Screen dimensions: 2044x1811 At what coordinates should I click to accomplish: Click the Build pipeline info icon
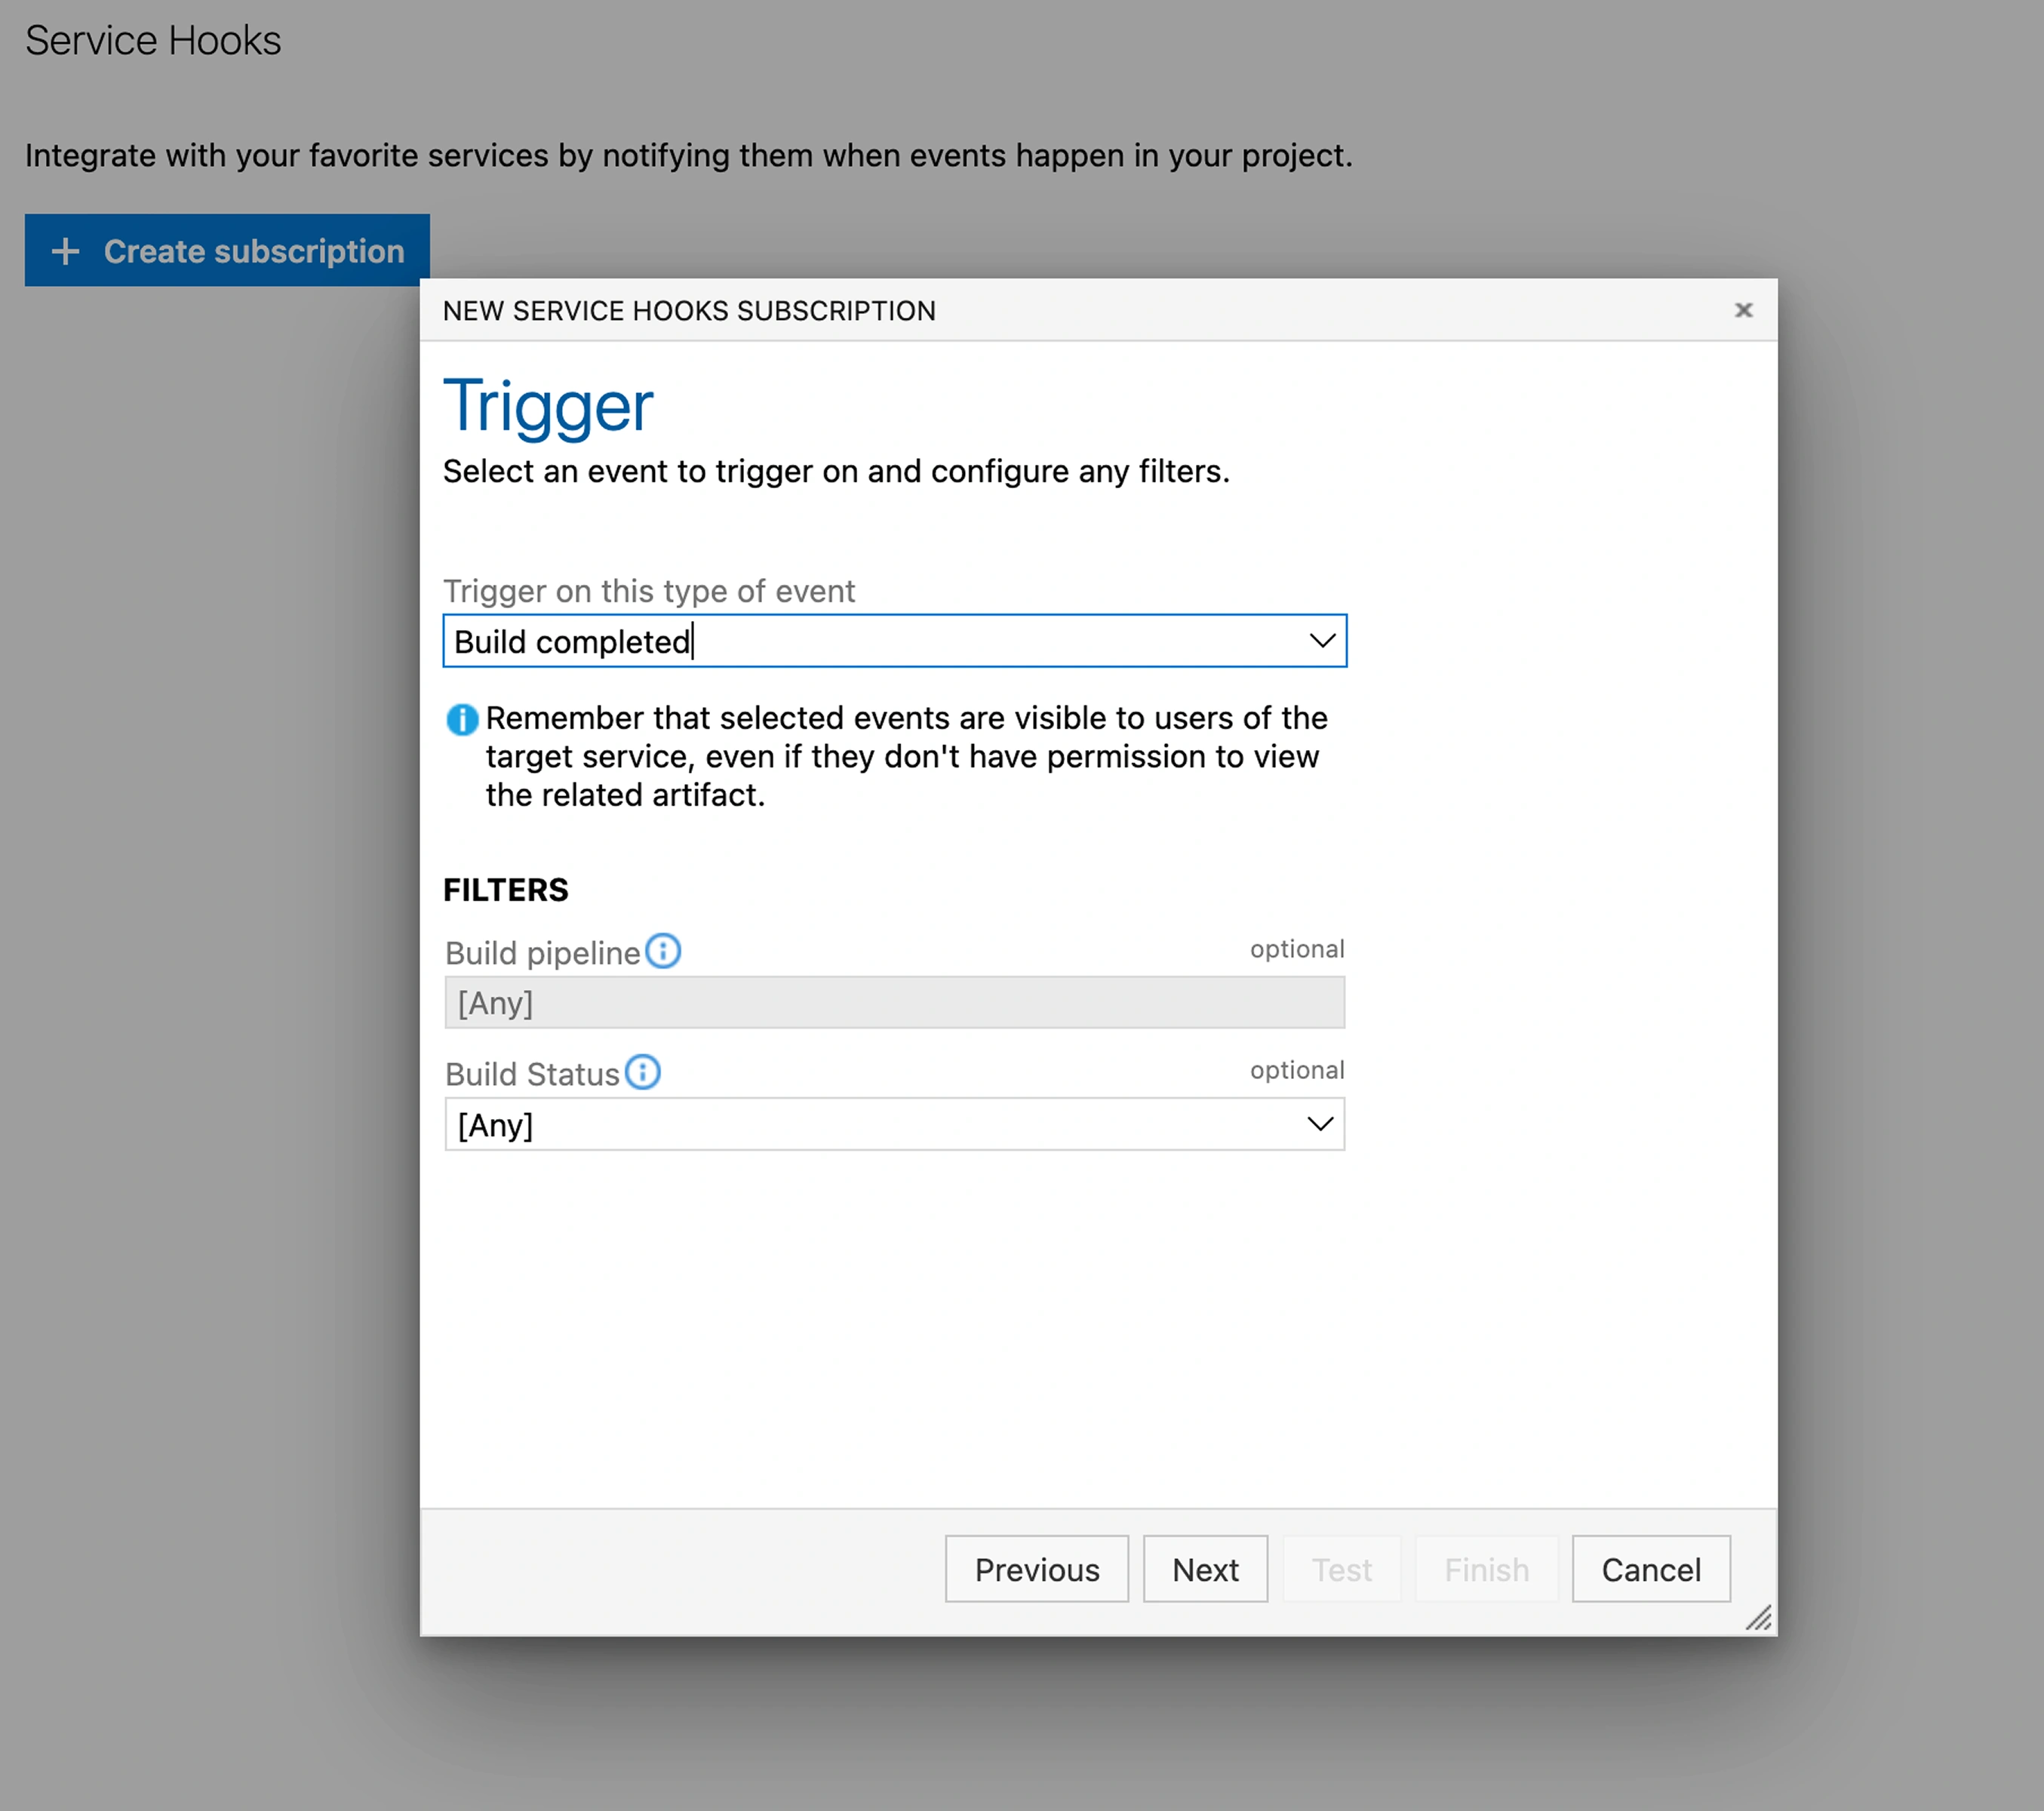662,951
